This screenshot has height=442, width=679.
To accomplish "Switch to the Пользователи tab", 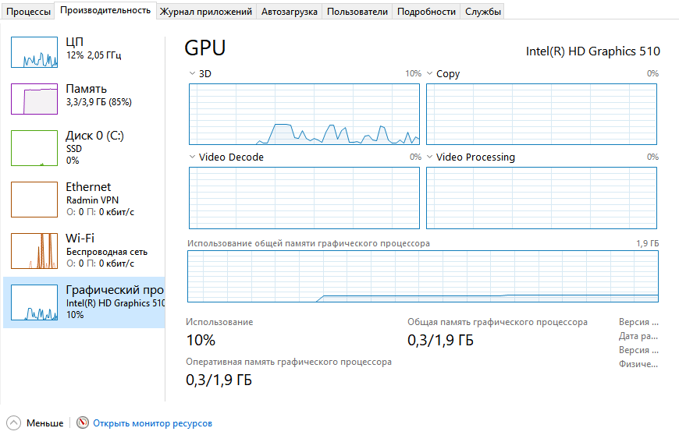I will 357,12.
